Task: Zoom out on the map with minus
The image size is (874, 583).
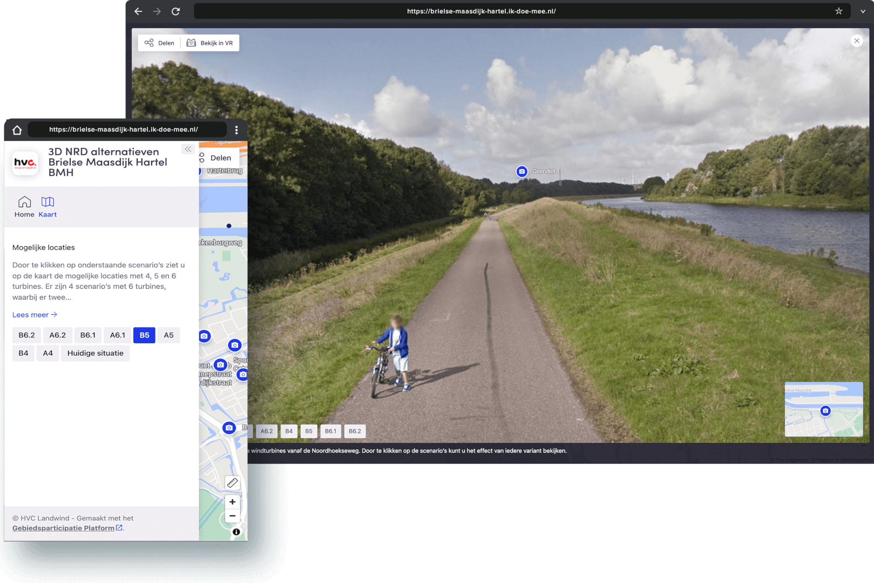Action: coord(232,516)
